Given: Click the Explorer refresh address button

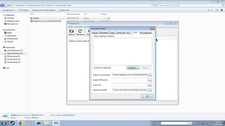Looking at the screenshot, I should [155, 6].
